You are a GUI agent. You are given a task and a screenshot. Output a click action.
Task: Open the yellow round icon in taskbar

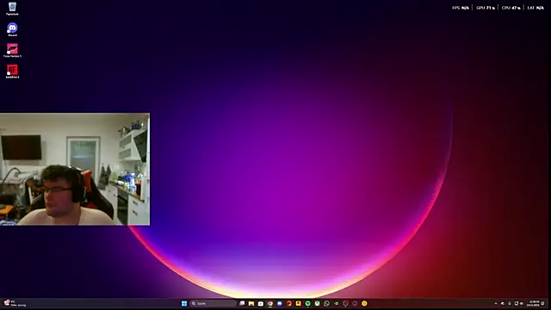364,303
